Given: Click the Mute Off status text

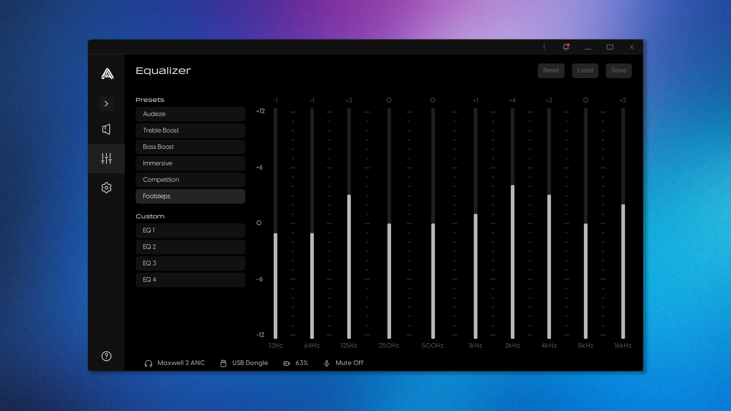Looking at the screenshot, I should coord(350,363).
